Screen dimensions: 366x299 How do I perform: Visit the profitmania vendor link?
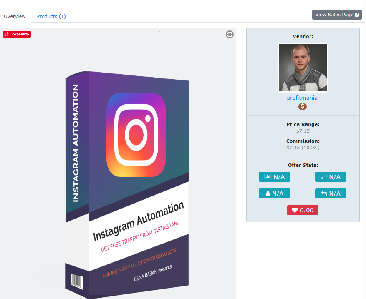pos(302,98)
